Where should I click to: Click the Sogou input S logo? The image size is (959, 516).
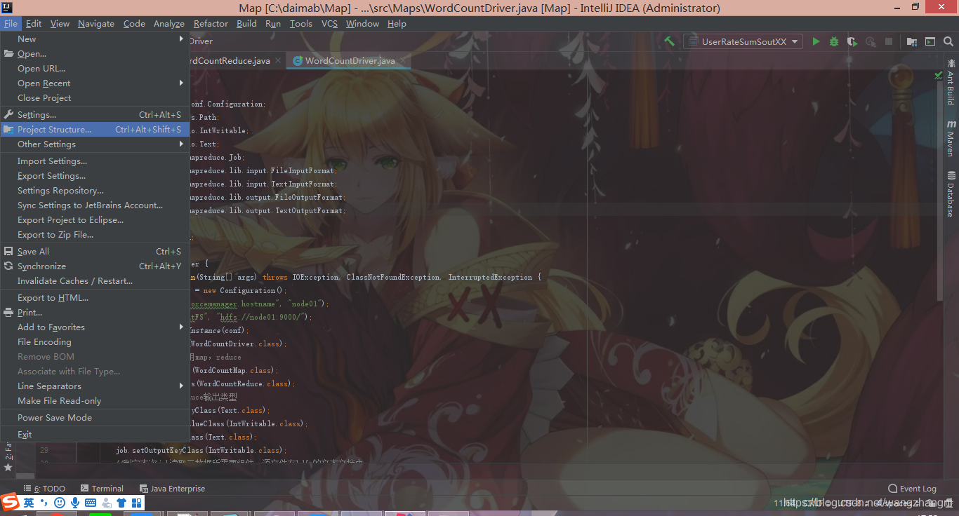point(9,502)
